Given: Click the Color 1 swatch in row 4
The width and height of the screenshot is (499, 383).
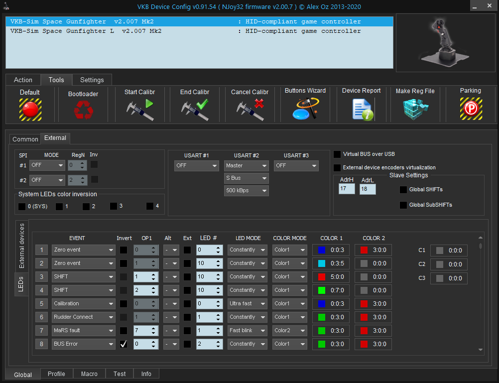Looking at the screenshot, I should [x=321, y=290].
